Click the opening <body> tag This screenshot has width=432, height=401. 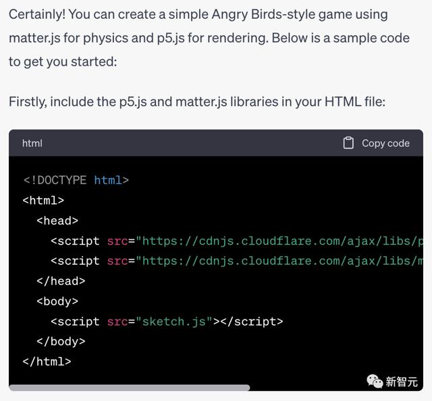(x=57, y=301)
